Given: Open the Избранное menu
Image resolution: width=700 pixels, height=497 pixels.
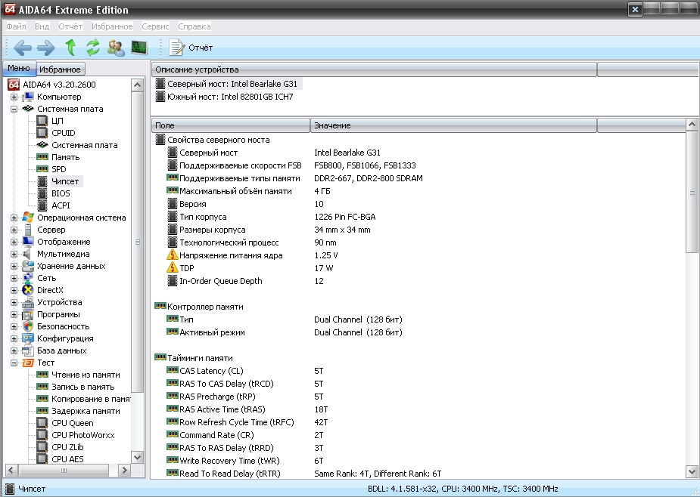Looking at the screenshot, I should [x=112, y=26].
